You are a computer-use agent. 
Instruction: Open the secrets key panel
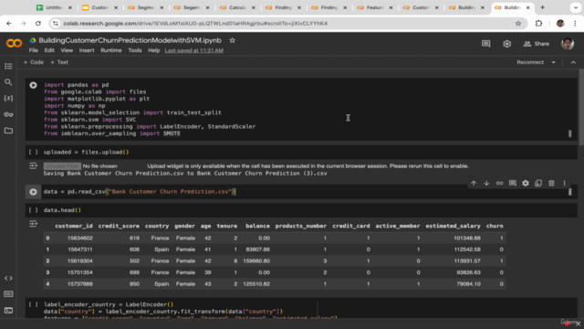point(8,114)
